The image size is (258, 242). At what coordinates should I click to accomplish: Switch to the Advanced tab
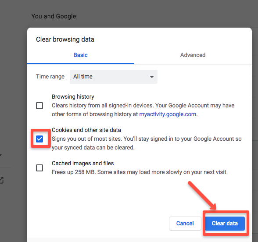click(x=193, y=55)
